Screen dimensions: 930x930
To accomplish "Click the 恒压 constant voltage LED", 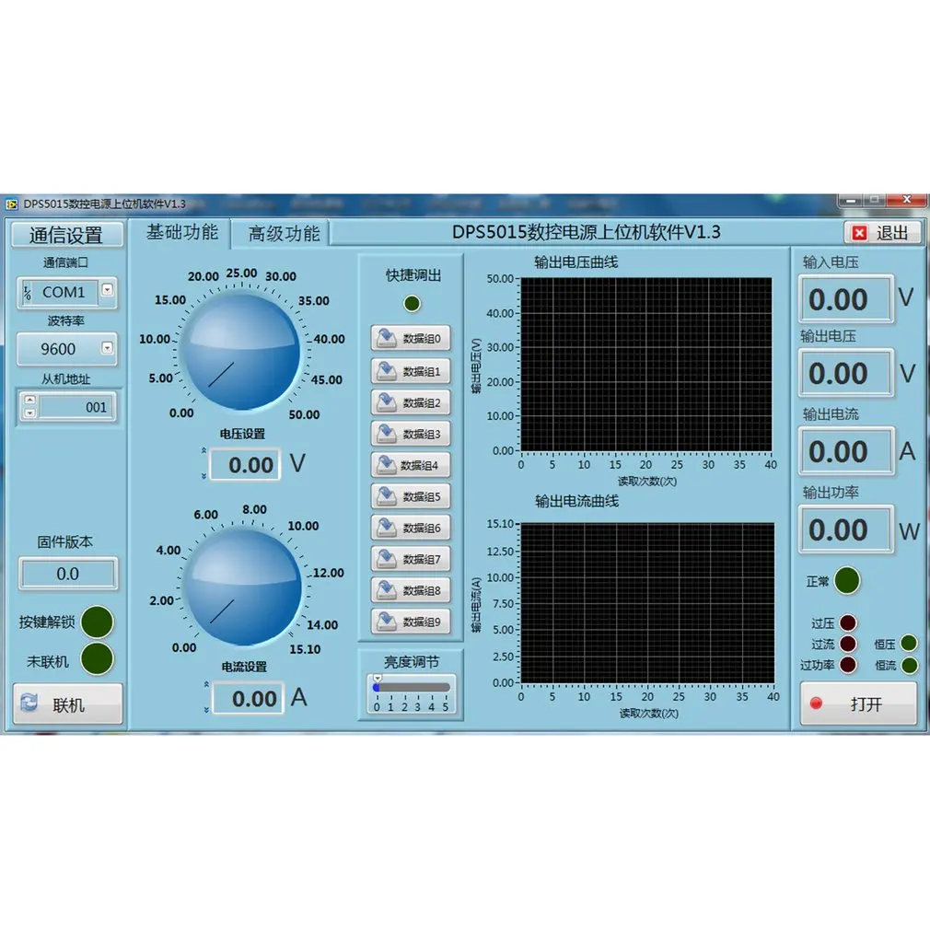I will [909, 643].
